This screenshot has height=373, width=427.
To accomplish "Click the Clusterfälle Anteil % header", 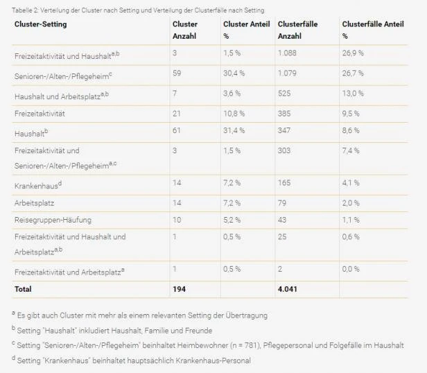I will click(x=373, y=30).
